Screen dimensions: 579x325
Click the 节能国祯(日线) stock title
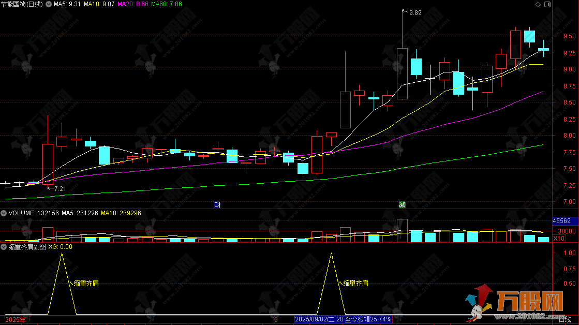tap(23, 4)
